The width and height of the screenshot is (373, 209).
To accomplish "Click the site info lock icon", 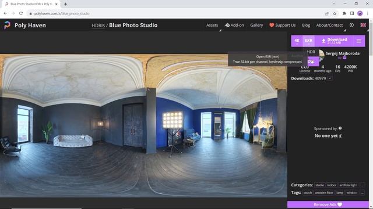I will pos(30,13).
